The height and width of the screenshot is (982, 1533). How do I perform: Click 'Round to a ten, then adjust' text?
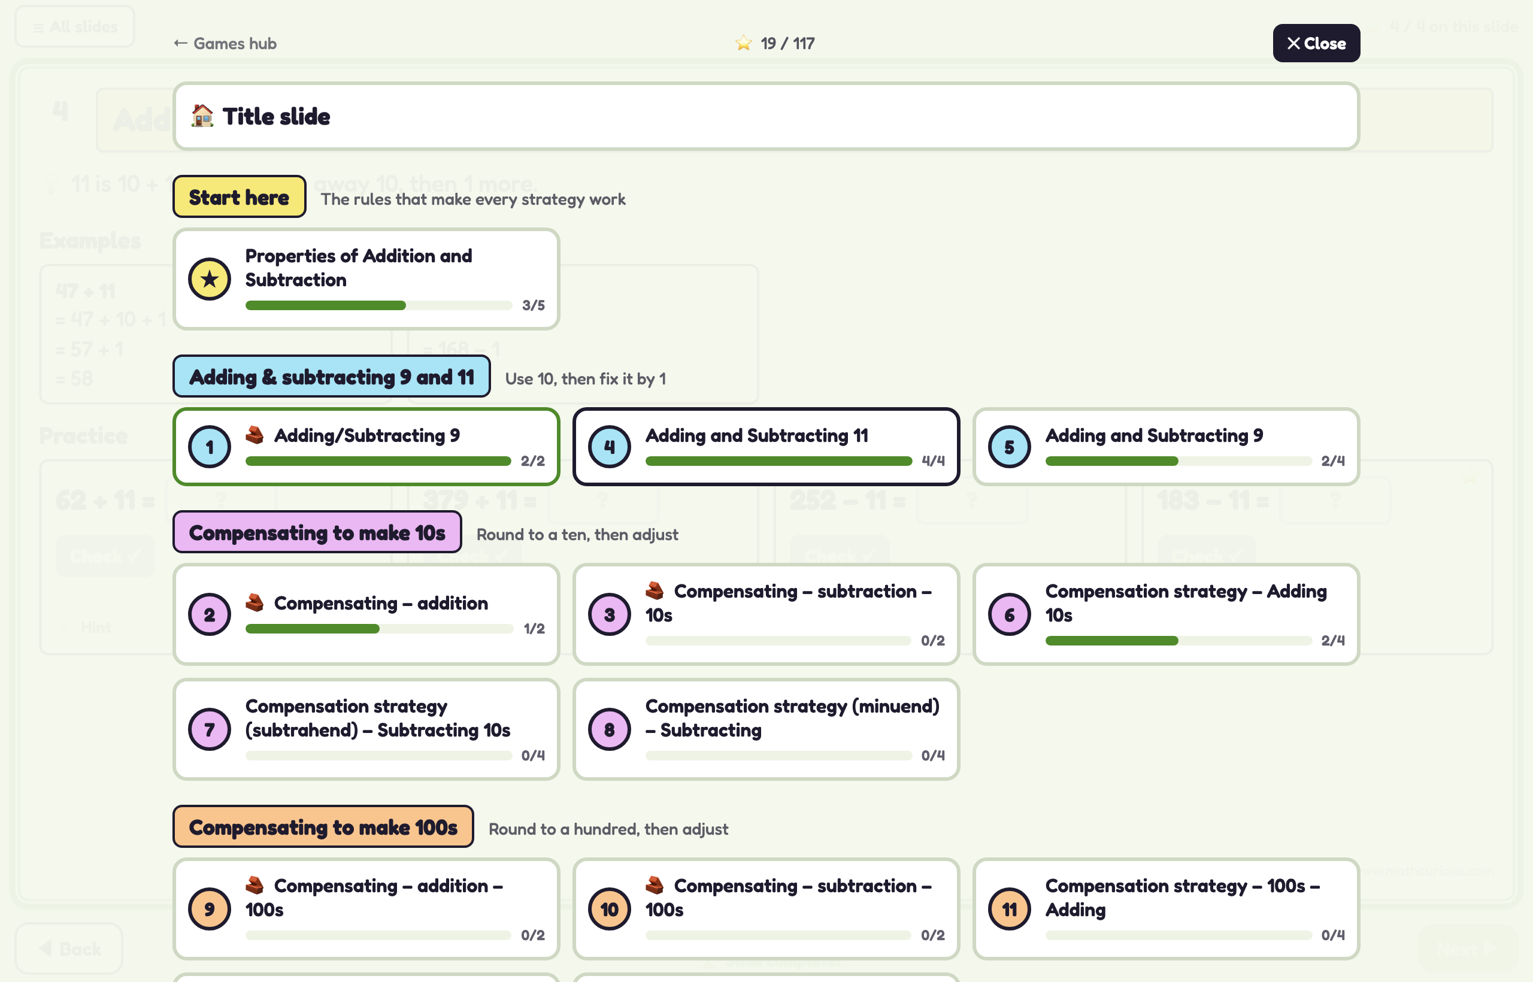click(x=577, y=534)
